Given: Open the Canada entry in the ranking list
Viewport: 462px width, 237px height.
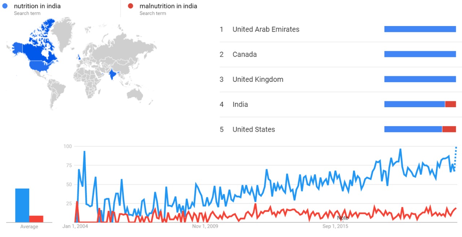Looking at the screenshot, I should pos(244,54).
